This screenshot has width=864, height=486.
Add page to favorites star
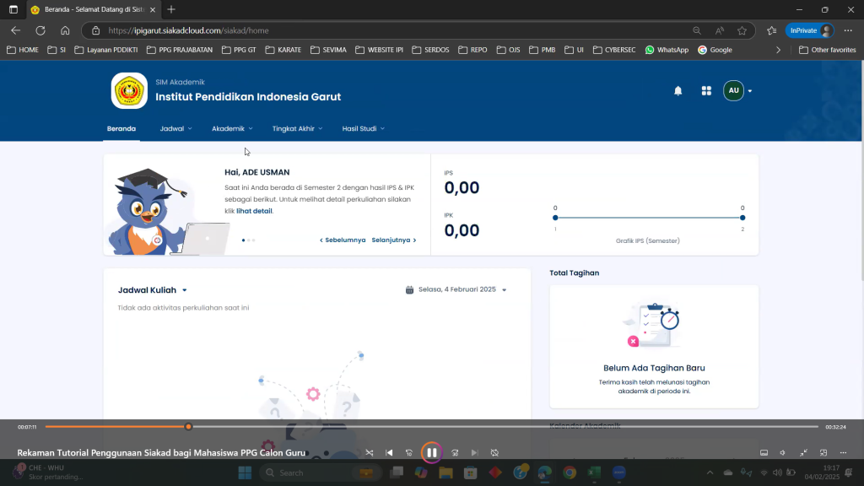[742, 30]
